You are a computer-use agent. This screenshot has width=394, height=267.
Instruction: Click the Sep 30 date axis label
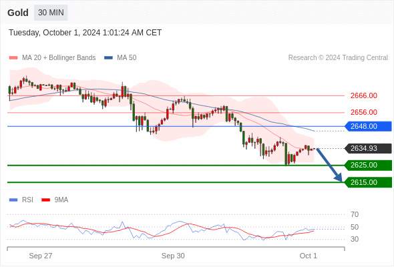coord(173,256)
